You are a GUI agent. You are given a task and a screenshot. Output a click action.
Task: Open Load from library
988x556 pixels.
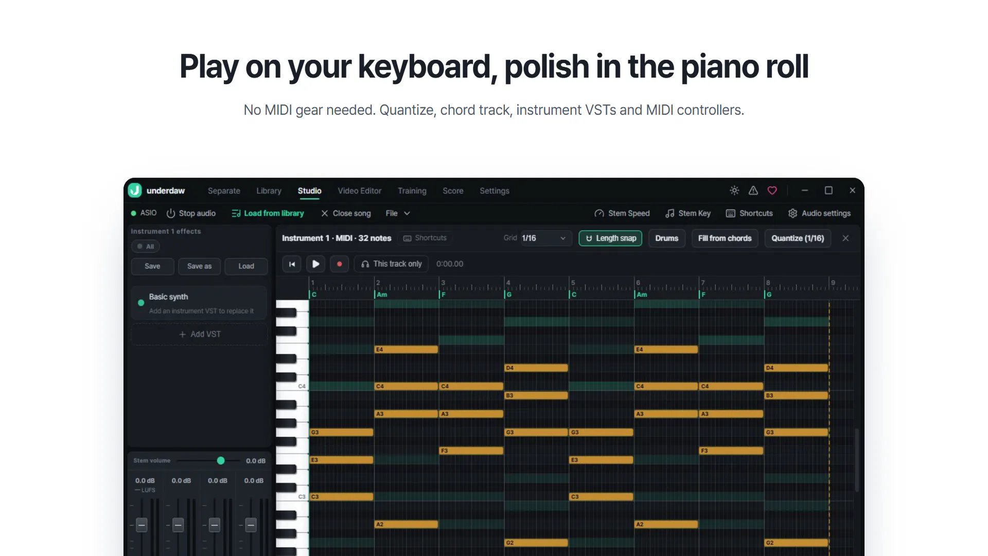268,213
